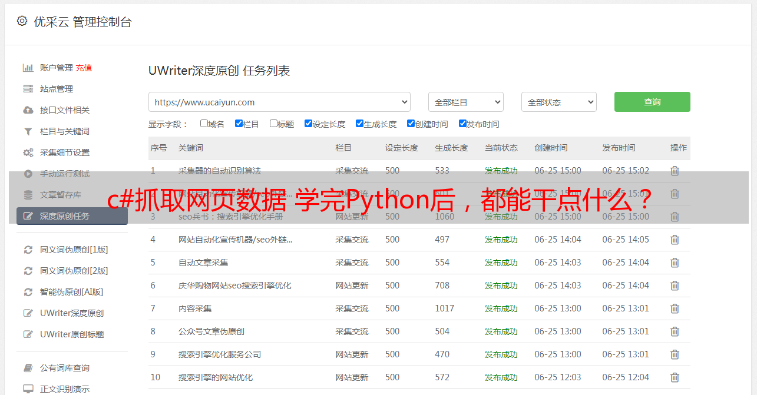Open 同义词伪原创[1版] in sidebar
This screenshot has width=757, height=395.
pos(74,250)
